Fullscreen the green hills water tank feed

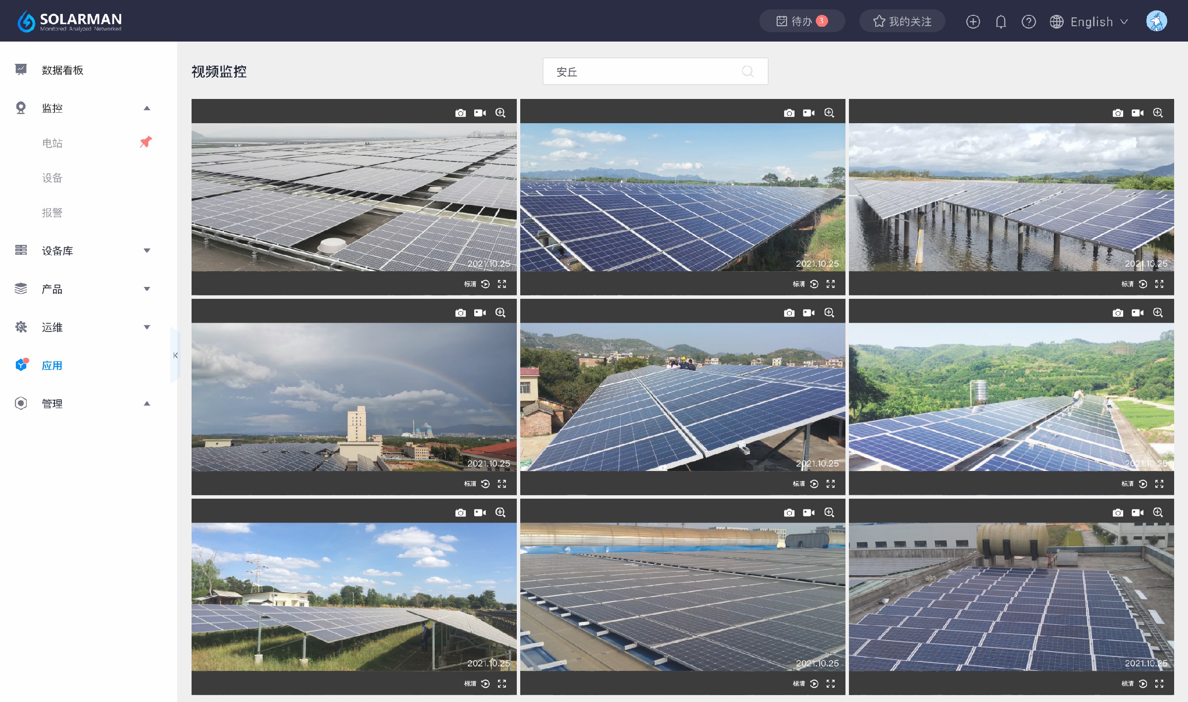coord(1159,484)
